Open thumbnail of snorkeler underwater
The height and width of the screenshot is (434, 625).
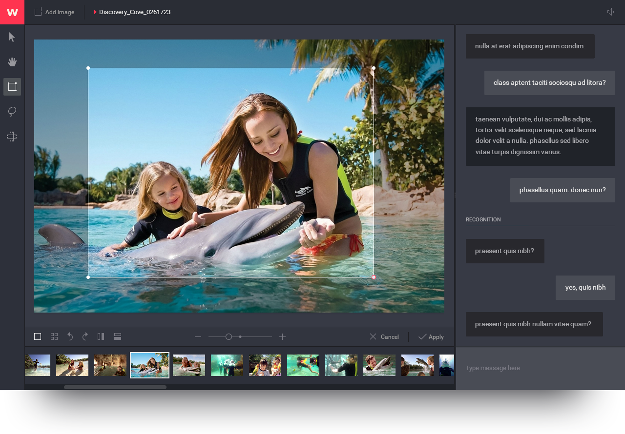(x=303, y=365)
